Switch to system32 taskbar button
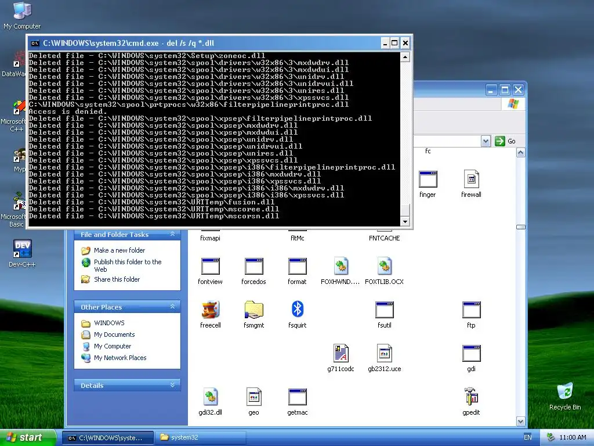 pyautogui.click(x=201, y=438)
